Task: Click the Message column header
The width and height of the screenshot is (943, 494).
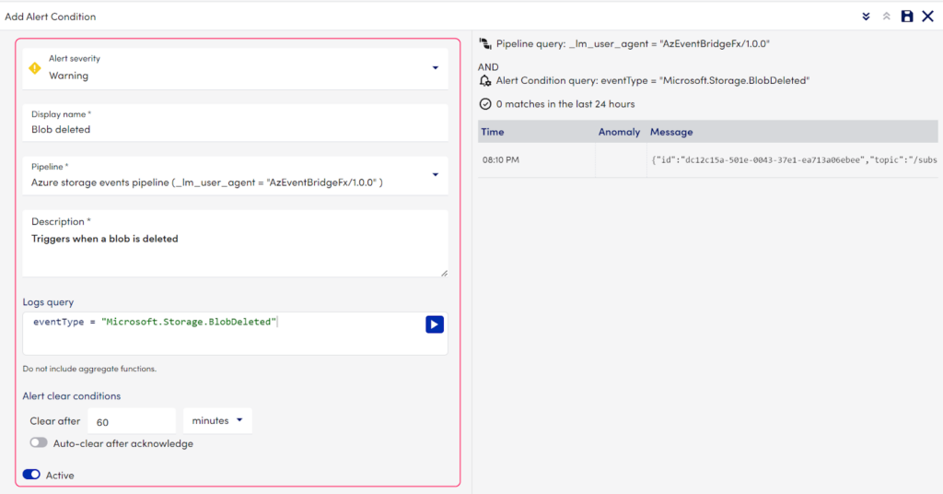Action: [x=671, y=132]
